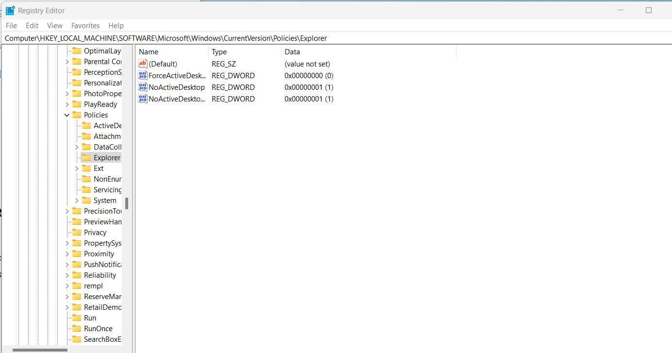This screenshot has height=353, width=672.
Task: Click the folder icon of Ext subkey
Action: click(x=86, y=168)
